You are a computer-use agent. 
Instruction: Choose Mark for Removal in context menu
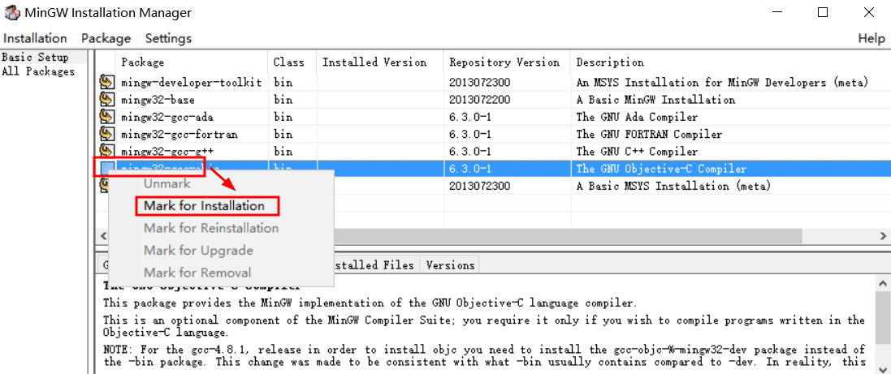197,273
